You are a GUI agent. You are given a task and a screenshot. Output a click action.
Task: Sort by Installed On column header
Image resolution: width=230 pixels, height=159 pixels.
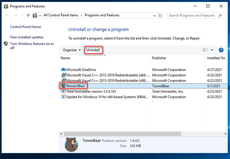tap(216, 58)
